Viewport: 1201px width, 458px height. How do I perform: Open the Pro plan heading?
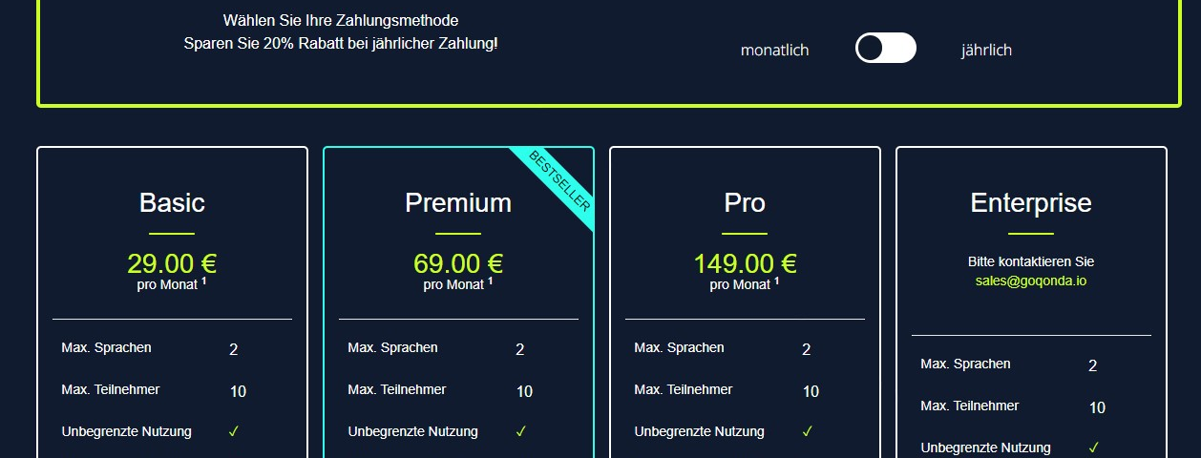tap(745, 202)
